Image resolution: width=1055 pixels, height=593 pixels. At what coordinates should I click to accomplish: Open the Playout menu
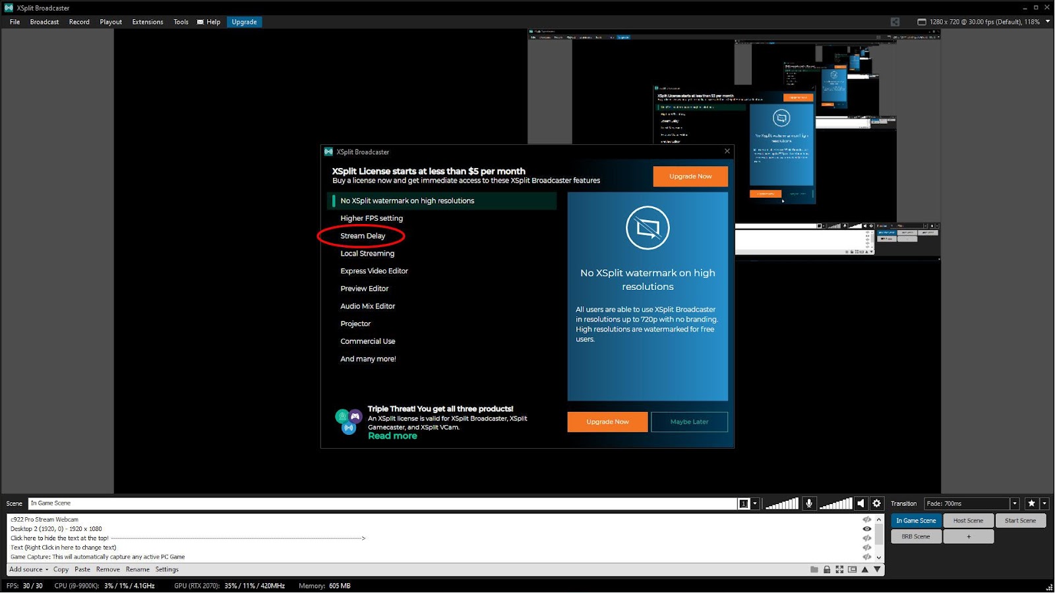pyautogui.click(x=111, y=22)
